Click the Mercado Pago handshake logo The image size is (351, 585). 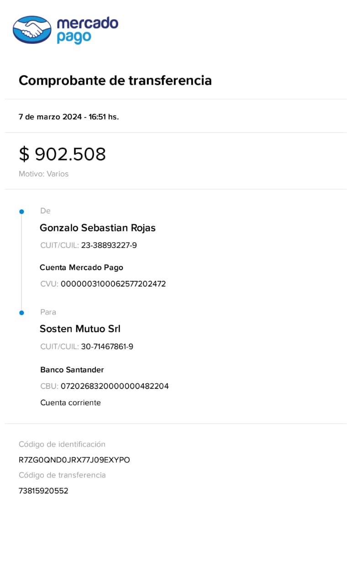click(x=32, y=30)
